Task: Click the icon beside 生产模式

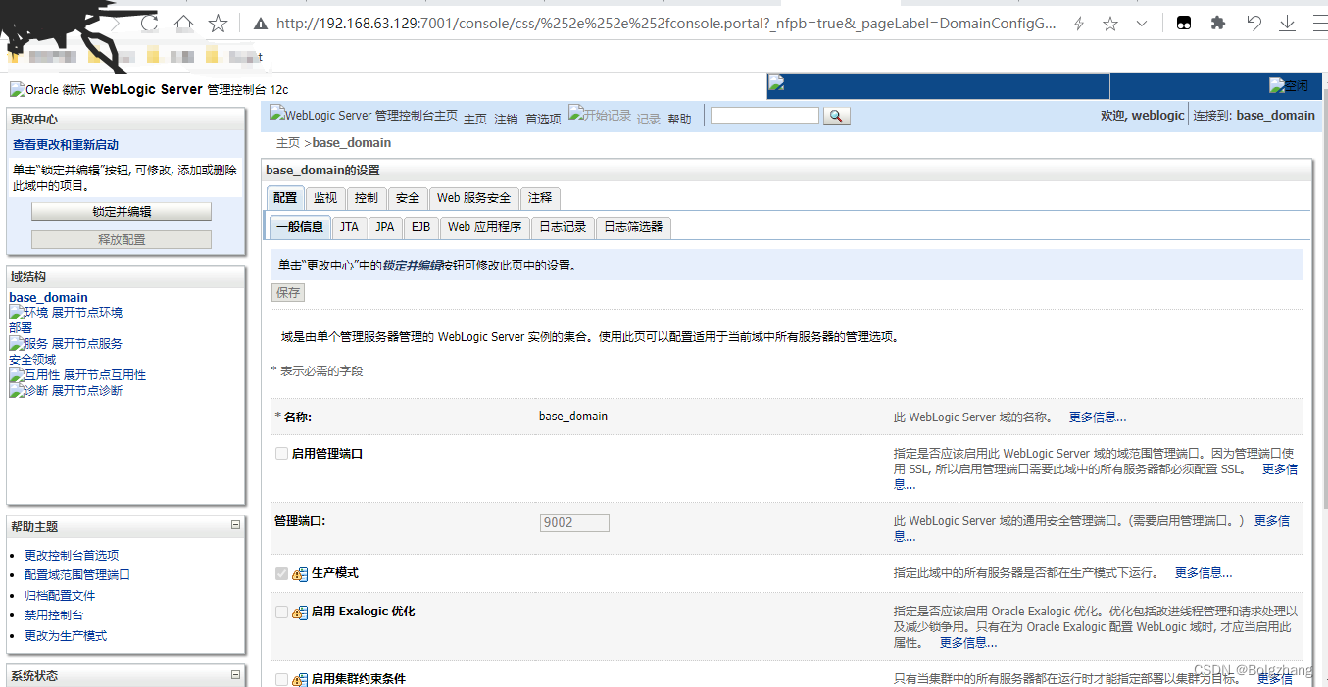Action: point(299,573)
